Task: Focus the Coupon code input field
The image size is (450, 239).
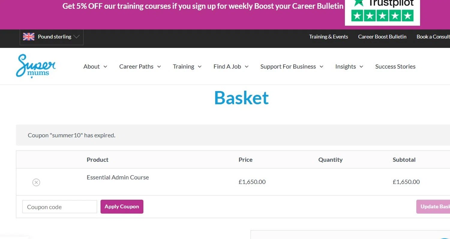Action: click(59, 207)
